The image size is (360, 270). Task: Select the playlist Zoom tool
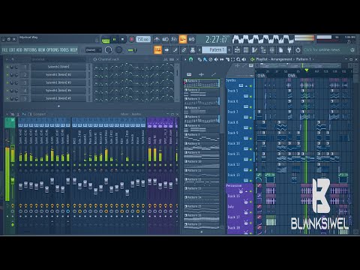click(238, 59)
